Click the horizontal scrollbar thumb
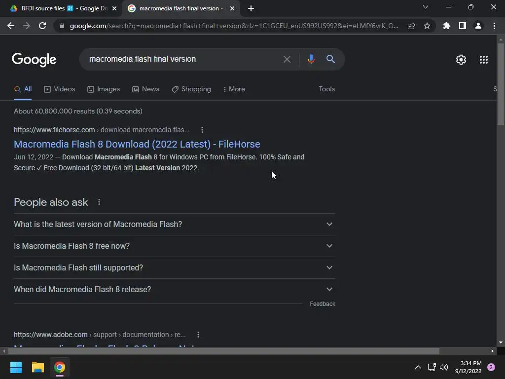Viewport: 505px width, 379px height. pos(223,351)
